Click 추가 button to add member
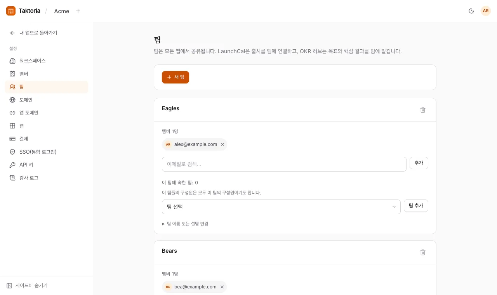Screen dimensions: 497x295 tap(419, 163)
